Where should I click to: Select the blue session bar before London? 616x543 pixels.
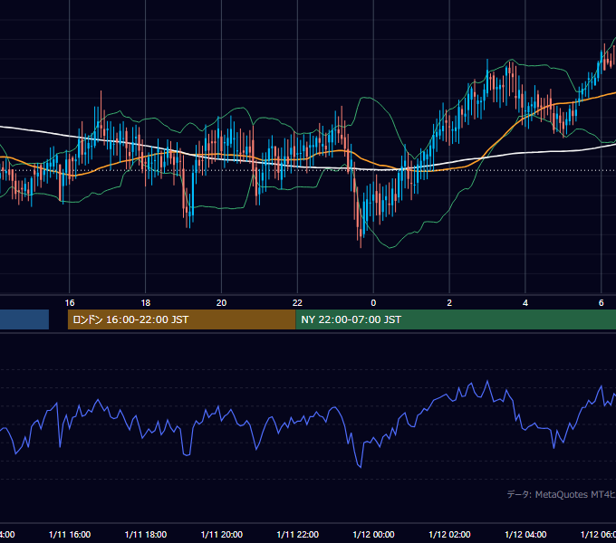[x=24, y=319]
